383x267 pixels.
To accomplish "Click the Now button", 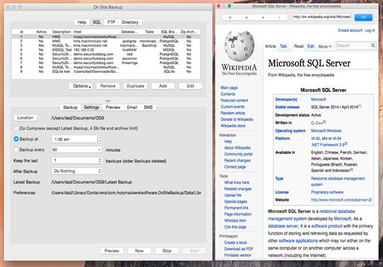I will tap(139, 251).
